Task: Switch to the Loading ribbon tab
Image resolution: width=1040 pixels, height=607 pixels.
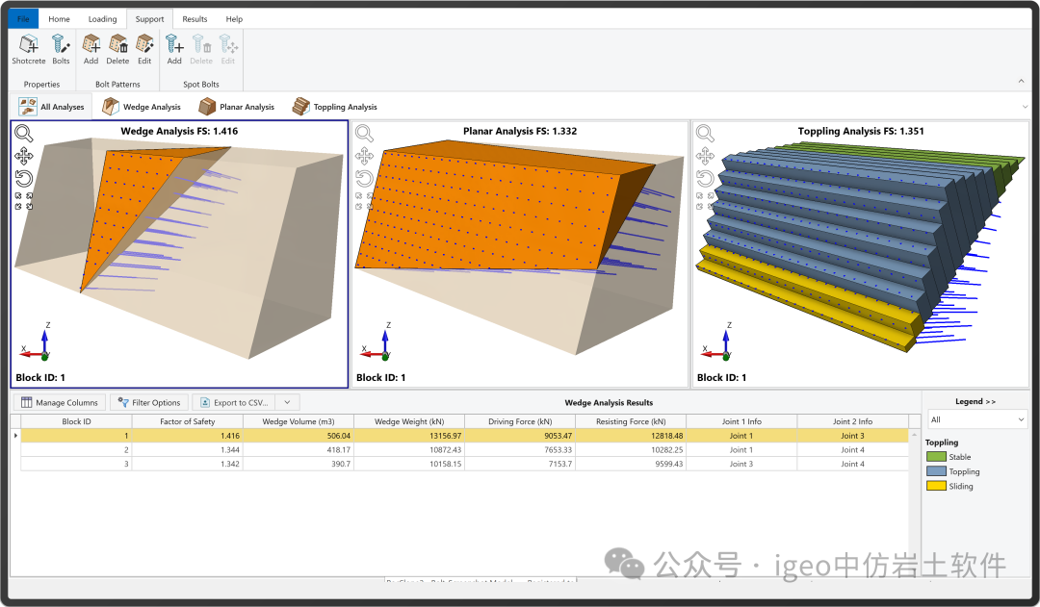Action: 102,18
